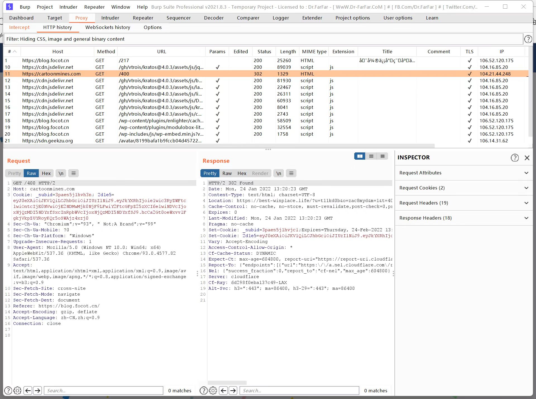Viewport: 536px width, 399px height.
Task: Click the Response search input field
Action: pyautogui.click(x=299, y=391)
